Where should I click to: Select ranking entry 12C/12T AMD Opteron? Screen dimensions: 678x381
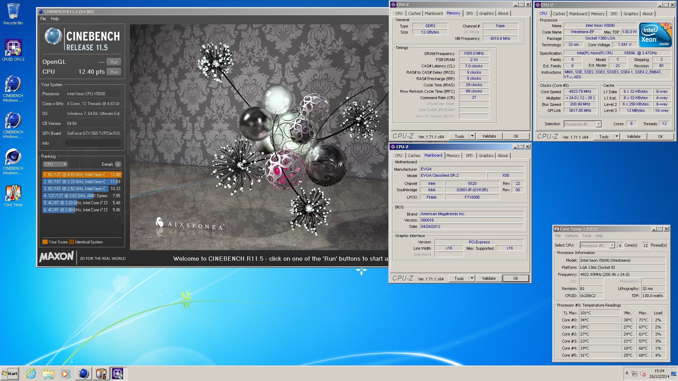pyautogui.click(x=82, y=196)
